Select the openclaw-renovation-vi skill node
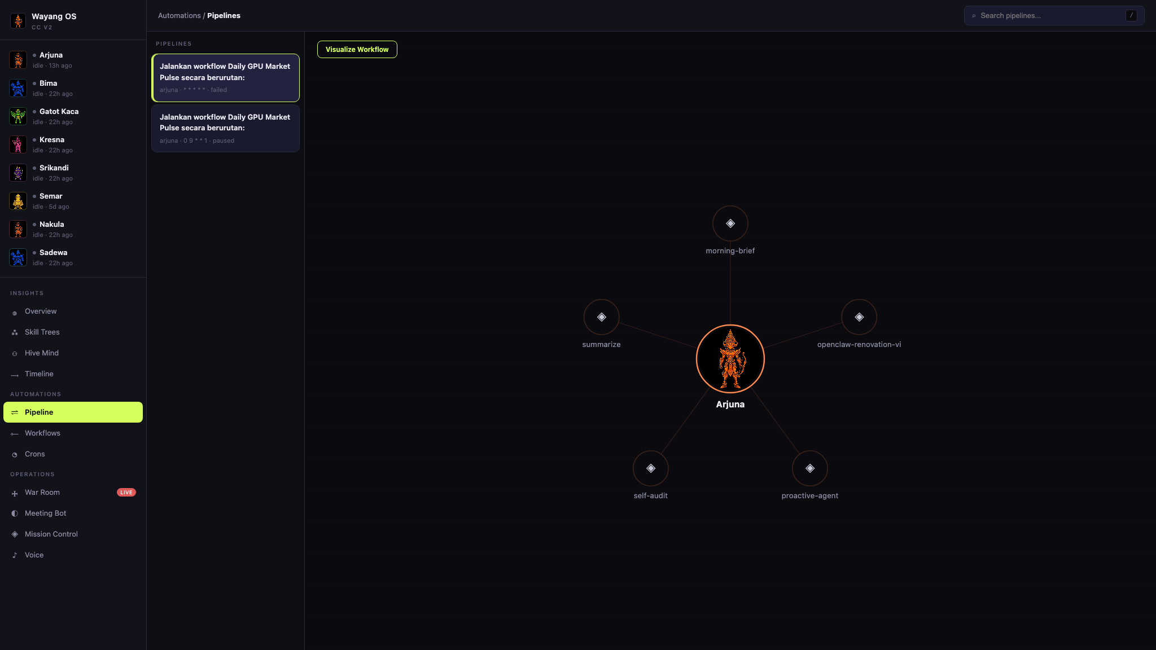 [859, 317]
